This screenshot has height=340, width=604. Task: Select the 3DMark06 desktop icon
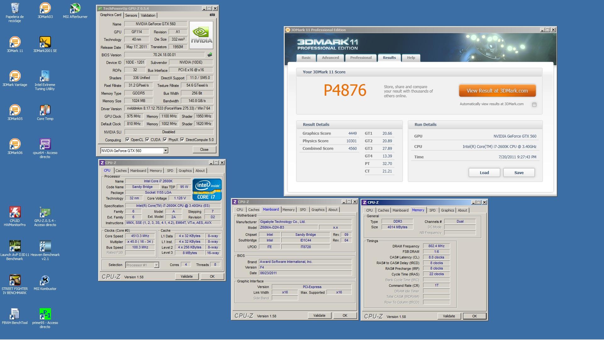click(15, 146)
